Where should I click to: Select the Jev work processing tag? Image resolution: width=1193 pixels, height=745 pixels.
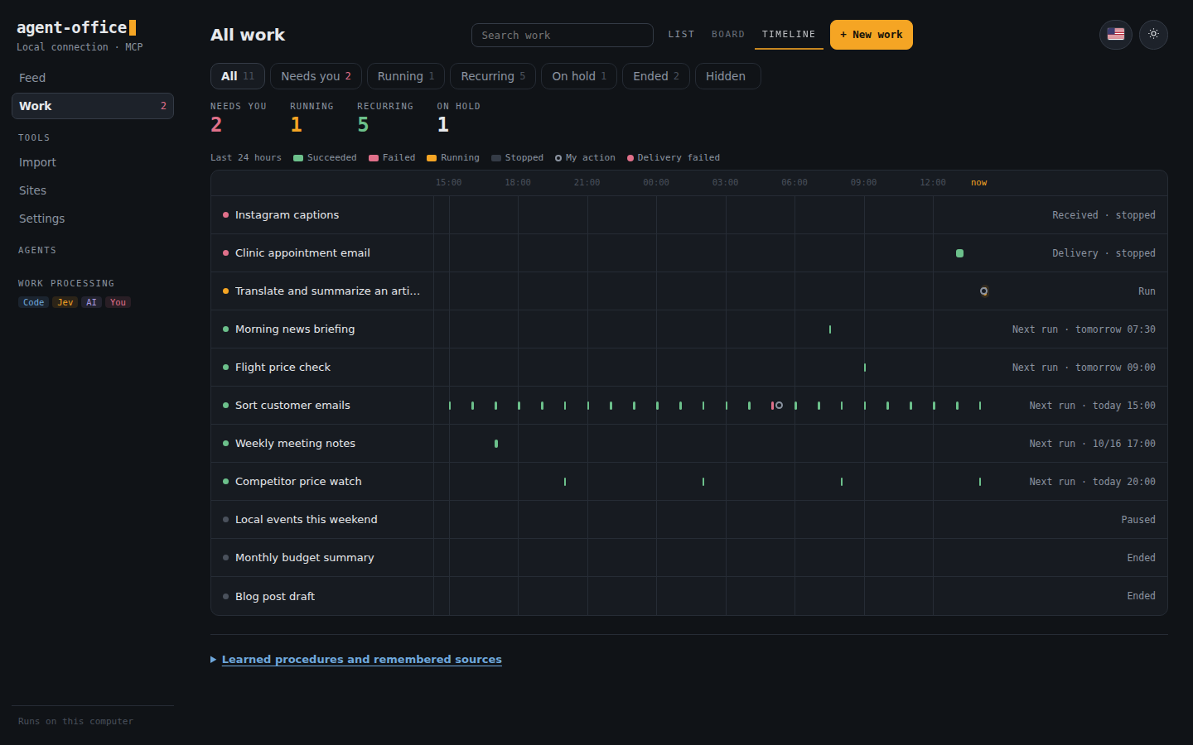point(65,302)
